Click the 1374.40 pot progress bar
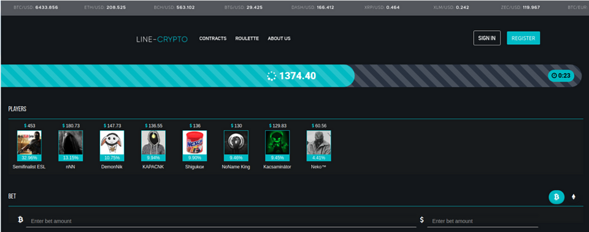Image resolution: width=589 pixels, height=232 pixels. (291, 76)
